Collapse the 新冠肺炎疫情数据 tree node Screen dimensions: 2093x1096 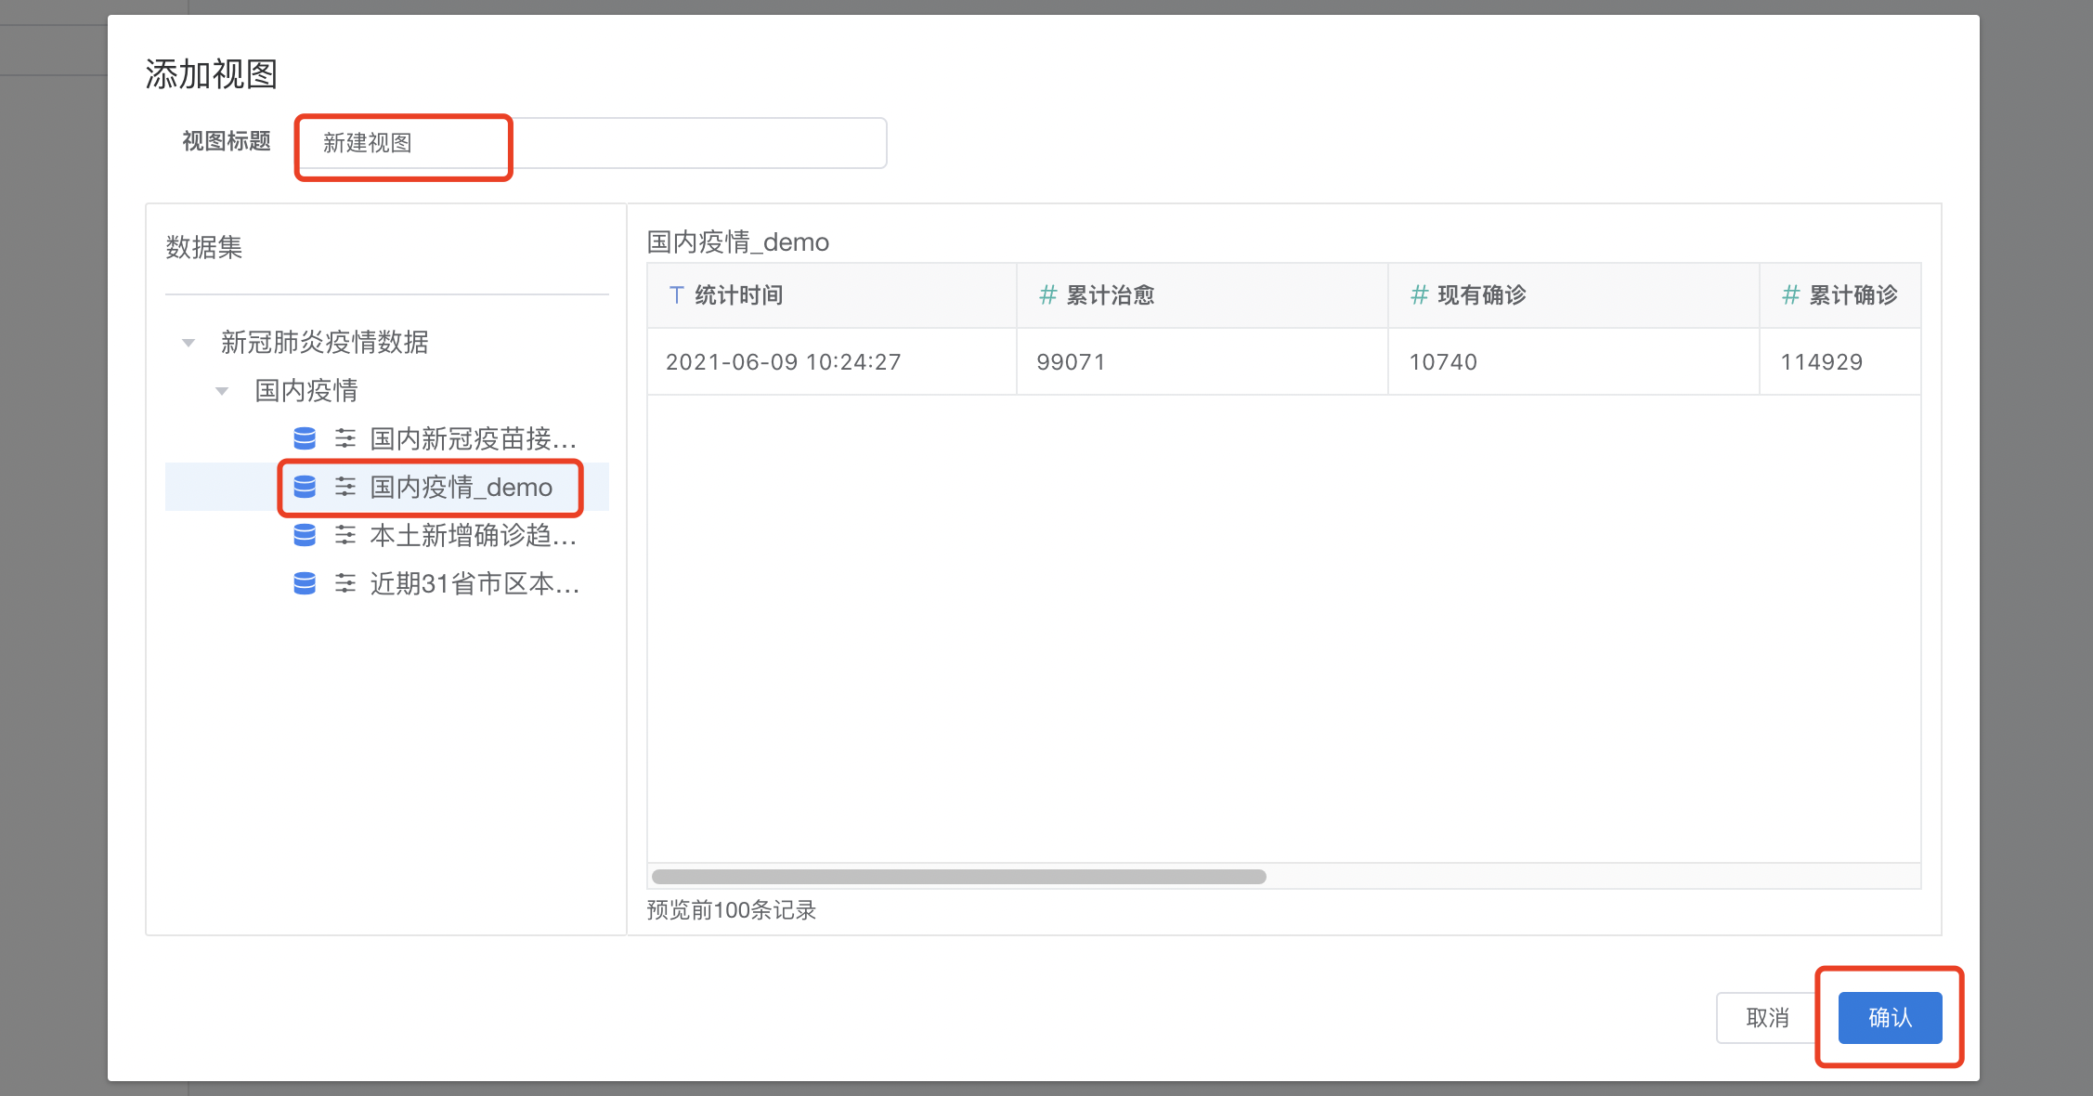[188, 343]
